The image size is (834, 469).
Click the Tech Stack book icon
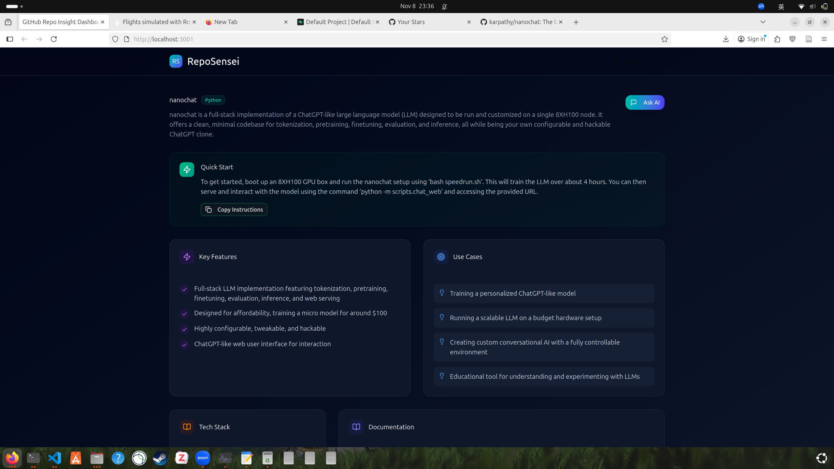187,427
